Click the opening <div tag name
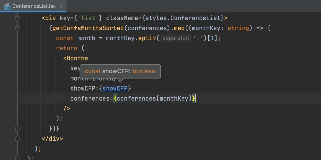Viewport: 321px width, 160px height. point(49,18)
